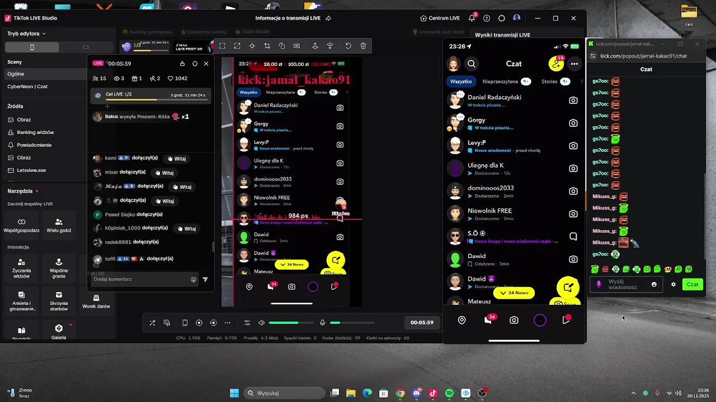Viewport: 716px width, 402px height.
Task: Open Snapchat search in mirror window
Action: coord(472,64)
